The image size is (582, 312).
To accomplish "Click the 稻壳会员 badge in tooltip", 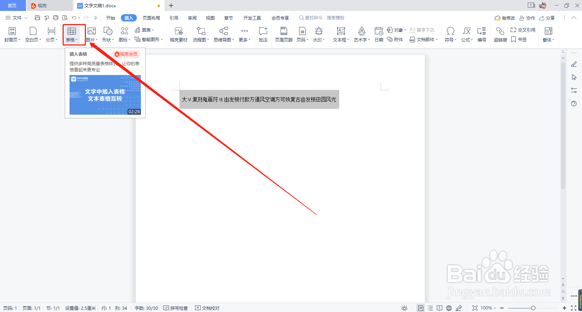I will click(x=126, y=54).
